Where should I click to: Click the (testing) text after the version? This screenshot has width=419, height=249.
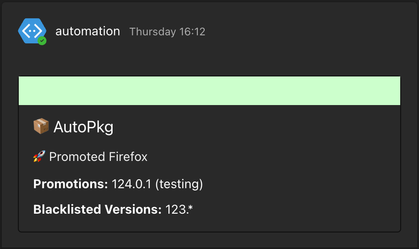coord(179,184)
